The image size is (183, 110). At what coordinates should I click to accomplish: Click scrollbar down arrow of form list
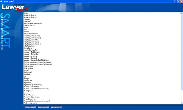coord(182,103)
